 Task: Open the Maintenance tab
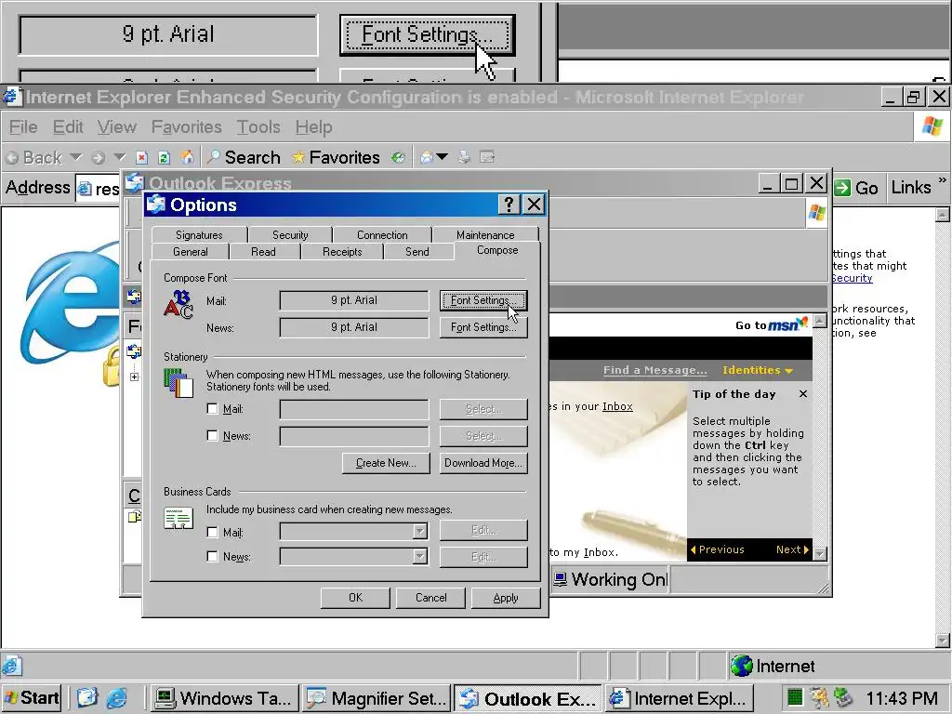(x=485, y=234)
